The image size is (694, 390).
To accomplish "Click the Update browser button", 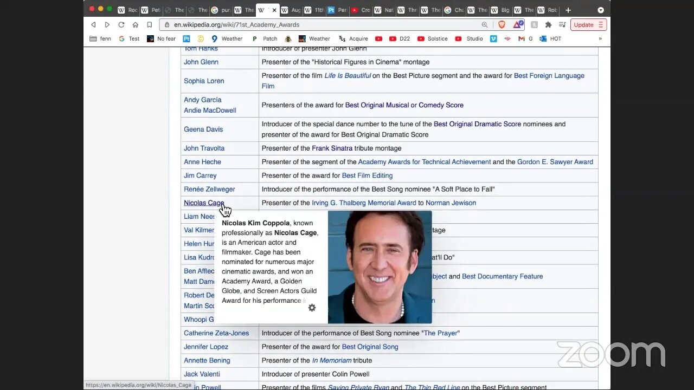I will pos(588,24).
